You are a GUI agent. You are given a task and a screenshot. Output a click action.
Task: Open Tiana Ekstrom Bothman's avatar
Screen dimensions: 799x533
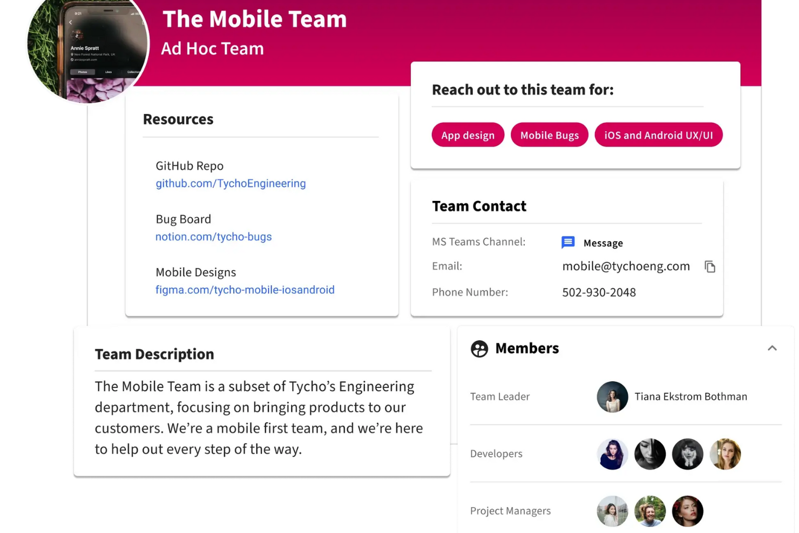612,397
